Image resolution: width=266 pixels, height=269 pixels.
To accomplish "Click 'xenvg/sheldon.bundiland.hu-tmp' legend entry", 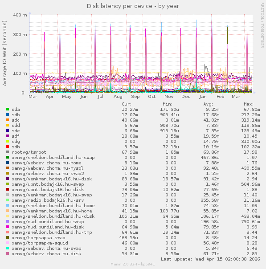I will pyautogui.click(x=52, y=232).
